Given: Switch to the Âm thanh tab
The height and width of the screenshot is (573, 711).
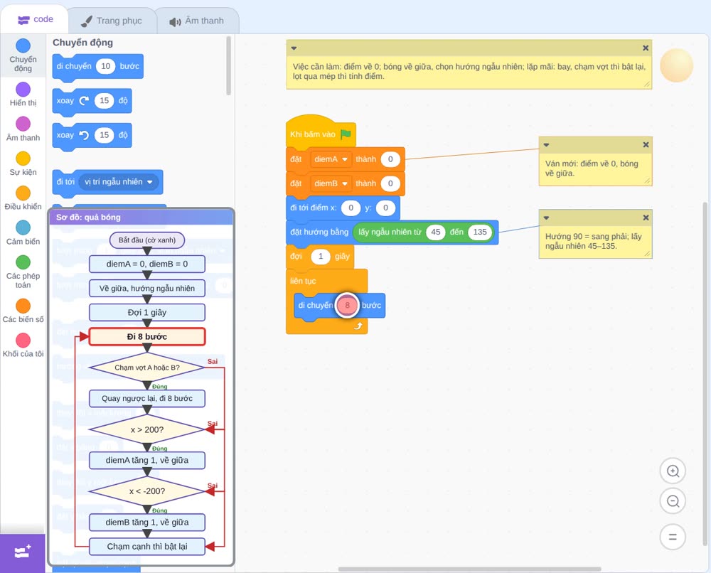Looking at the screenshot, I should tap(197, 21).
